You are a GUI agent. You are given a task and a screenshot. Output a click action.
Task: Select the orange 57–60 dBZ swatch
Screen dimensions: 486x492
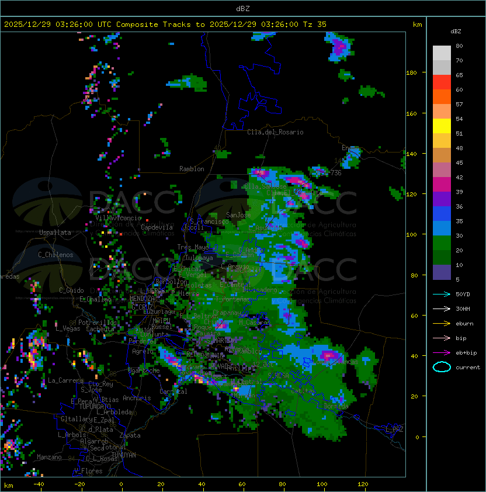(x=442, y=97)
